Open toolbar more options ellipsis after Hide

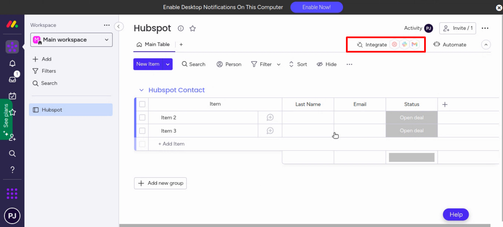tap(349, 64)
